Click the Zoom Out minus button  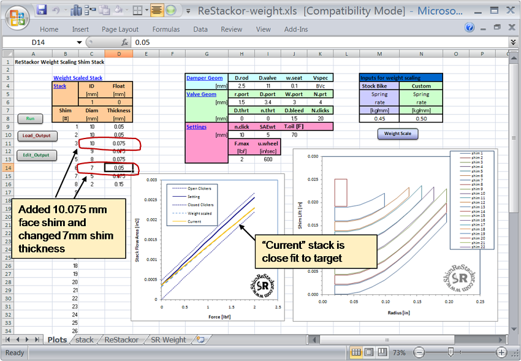click(419, 352)
